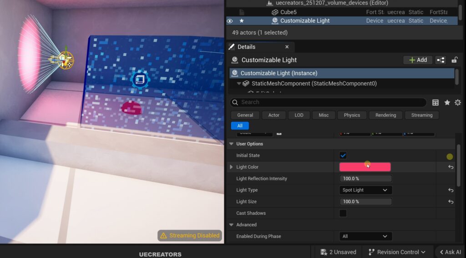Select the Physics category filter
Viewport: 466px width, 258px height.
coord(352,115)
